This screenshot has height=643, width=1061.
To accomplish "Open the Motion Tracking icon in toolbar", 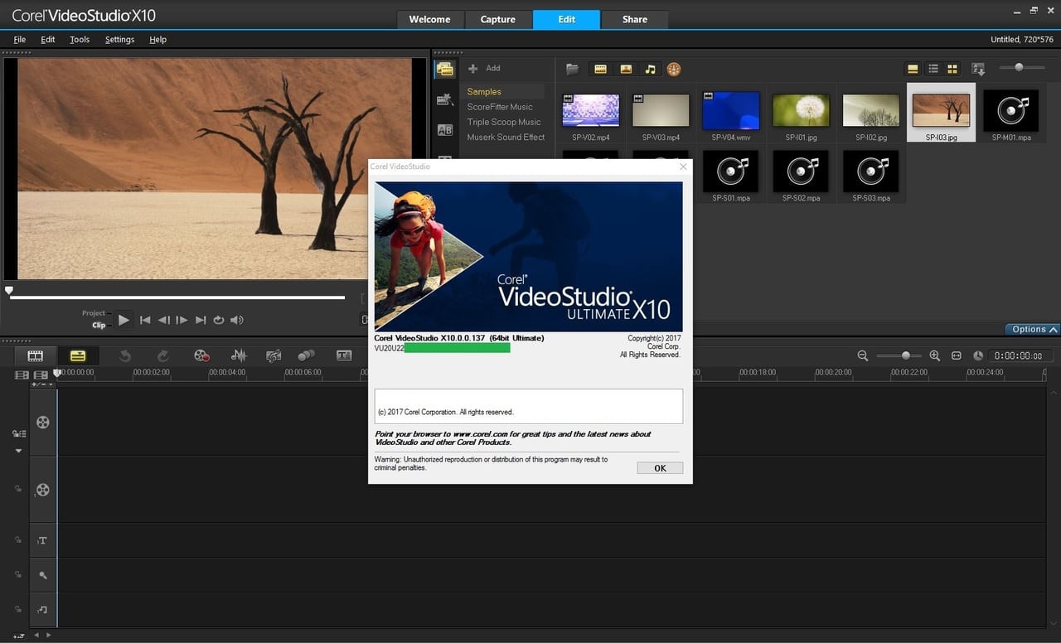I will (307, 355).
